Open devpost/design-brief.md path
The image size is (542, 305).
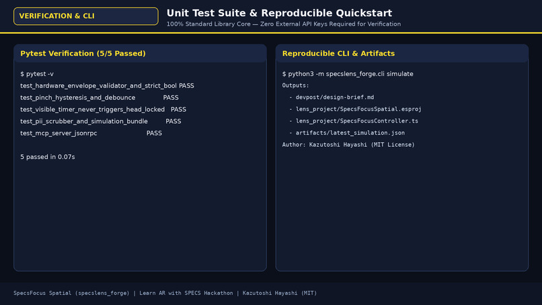[335, 97]
